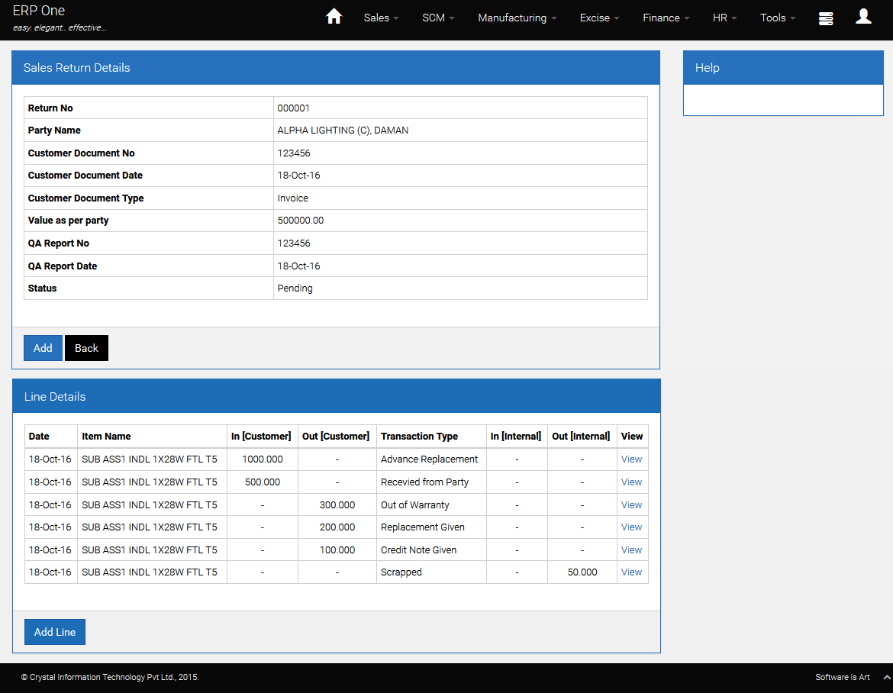This screenshot has height=693, width=893.
Task: Click the black Back button
Action: 86,348
